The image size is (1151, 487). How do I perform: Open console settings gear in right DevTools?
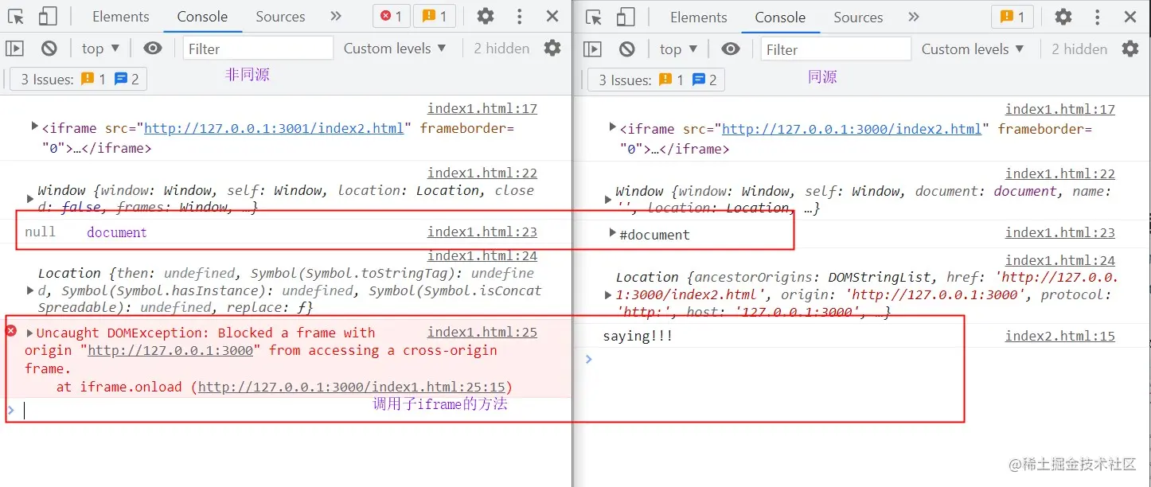click(1130, 49)
